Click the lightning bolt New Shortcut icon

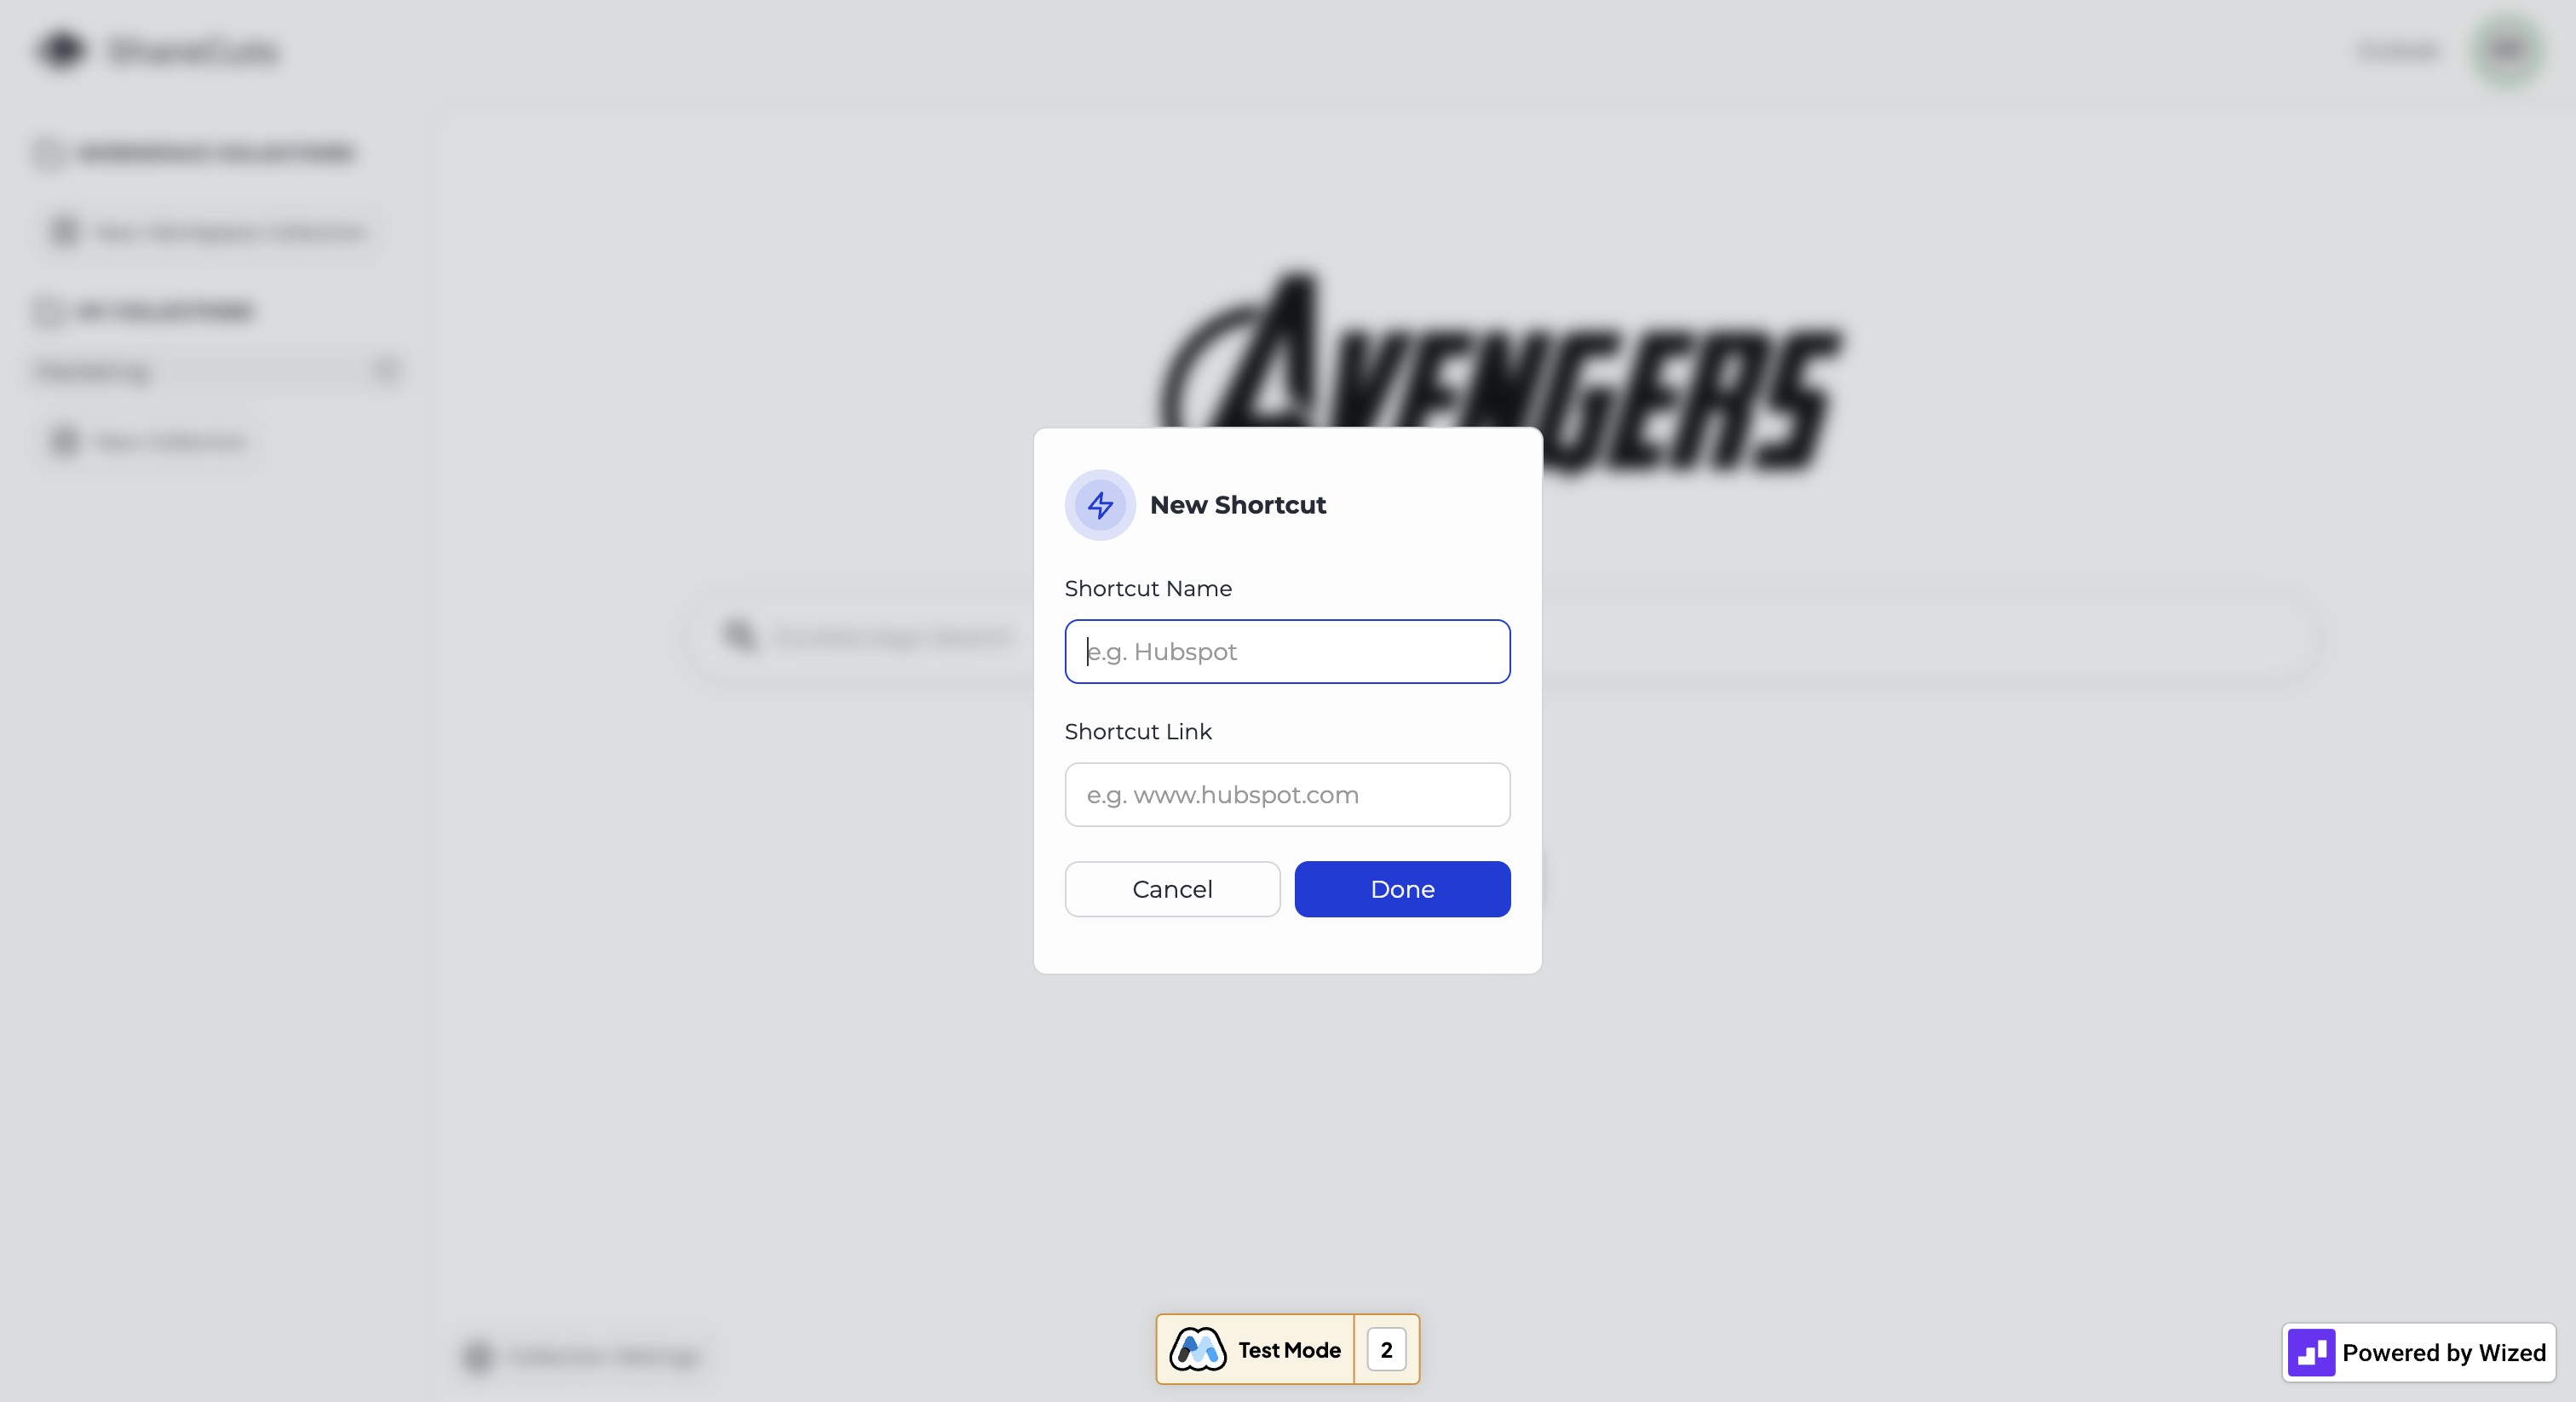[x=1100, y=505]
